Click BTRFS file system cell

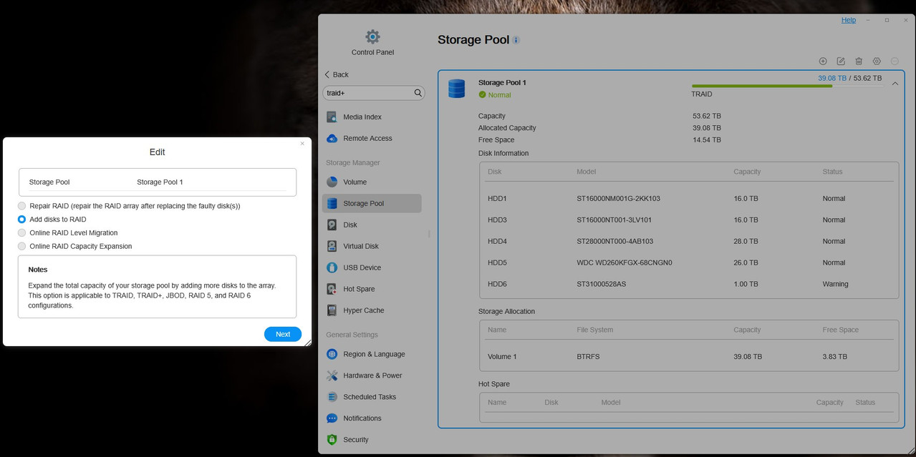(x=589, y=356)
